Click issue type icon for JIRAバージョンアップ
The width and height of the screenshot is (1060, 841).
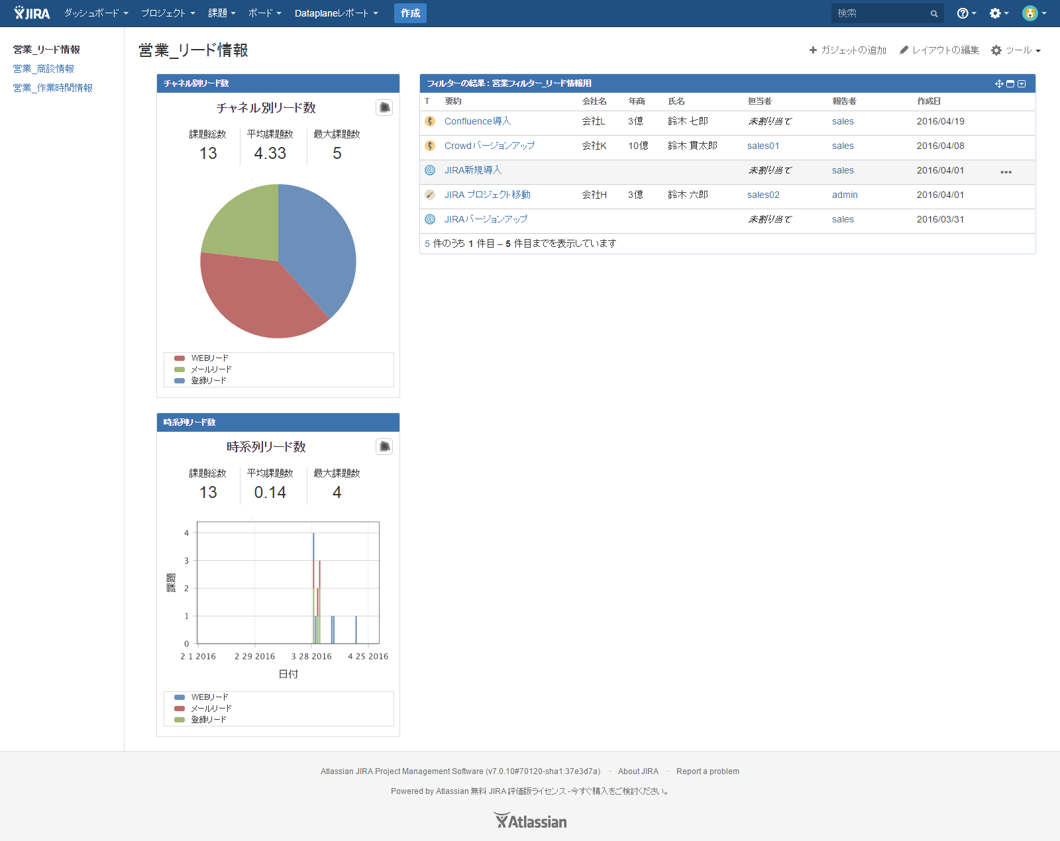click(430, 219)
